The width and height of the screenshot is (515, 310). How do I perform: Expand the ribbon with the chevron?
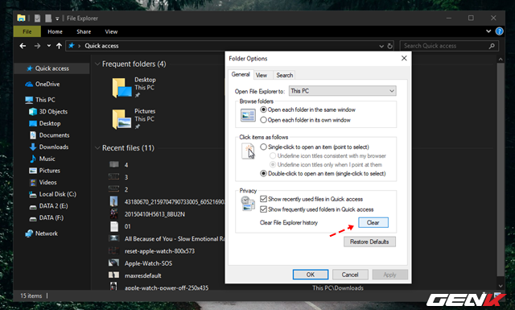[488, 31]
